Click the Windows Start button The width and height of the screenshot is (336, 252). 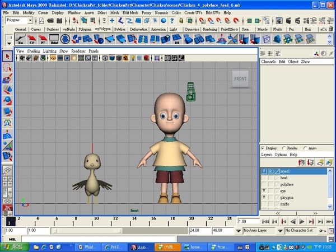[x=15, y=247]
